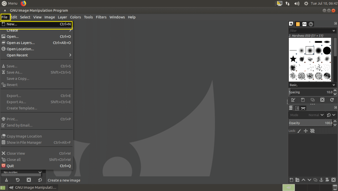
Task: Switch to the Channels tab
Action: pyautogui.click(x=297, y=108)
